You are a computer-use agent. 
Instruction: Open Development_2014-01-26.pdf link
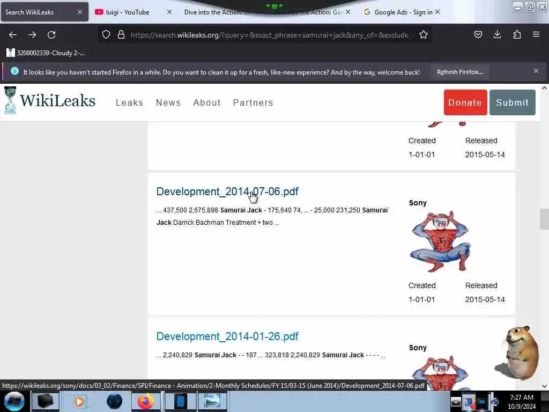(227, 336)
